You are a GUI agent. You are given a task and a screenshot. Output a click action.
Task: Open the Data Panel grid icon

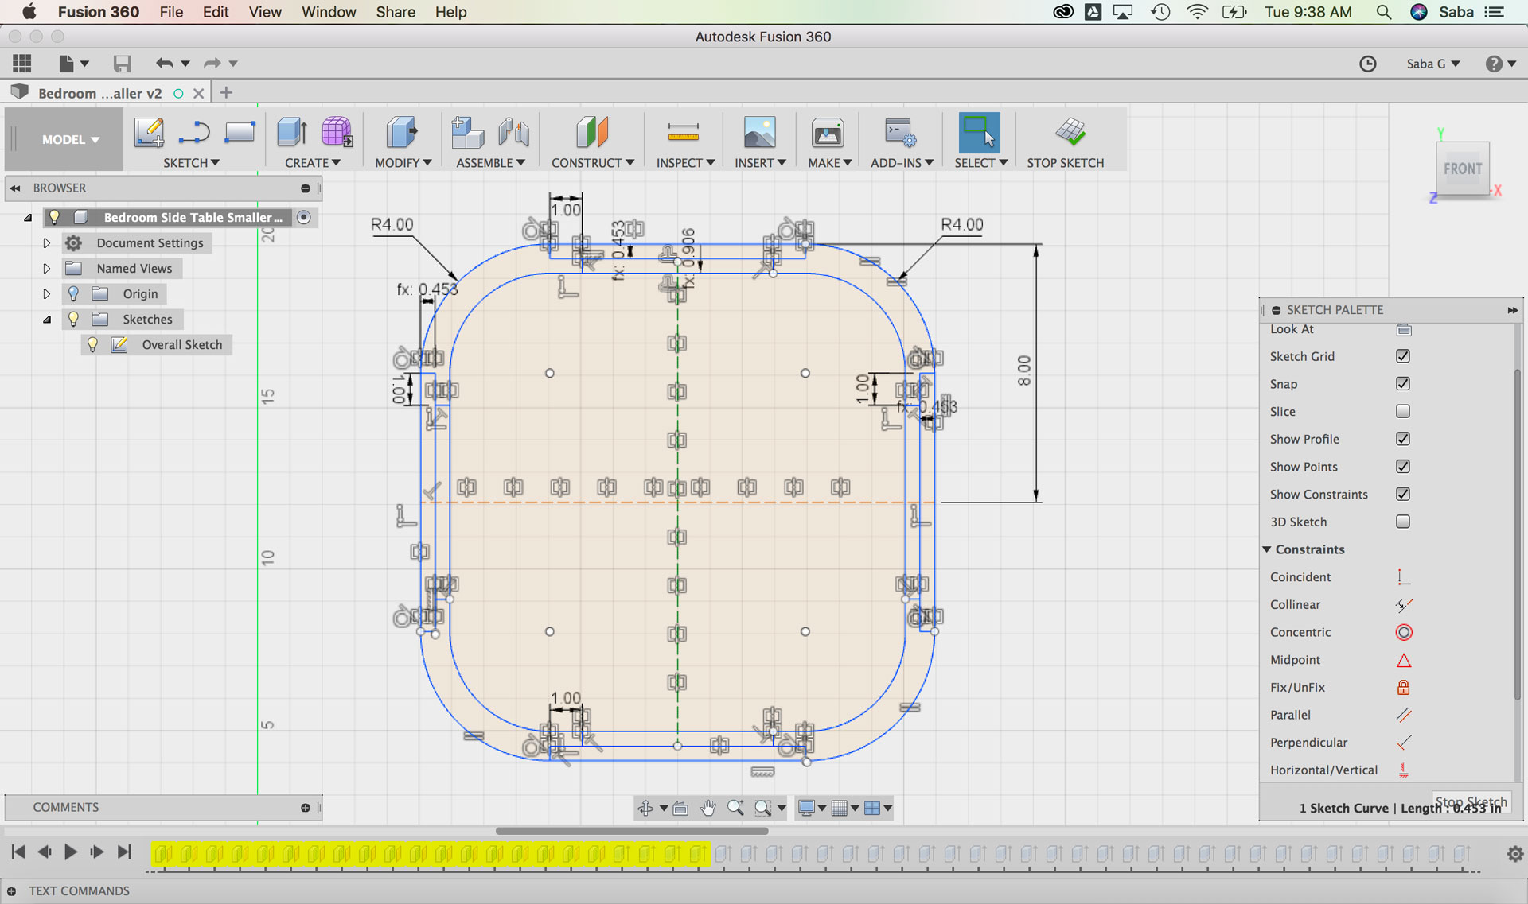tap(22, 64)
